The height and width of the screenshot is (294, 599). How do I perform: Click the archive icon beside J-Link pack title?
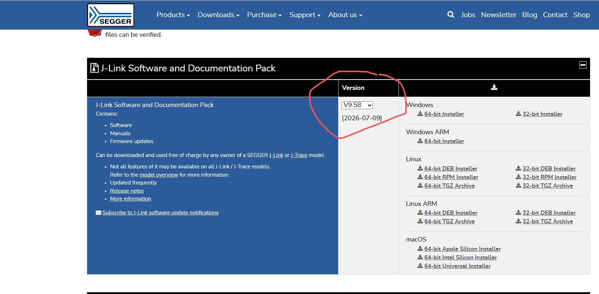[x=94, y=68]
